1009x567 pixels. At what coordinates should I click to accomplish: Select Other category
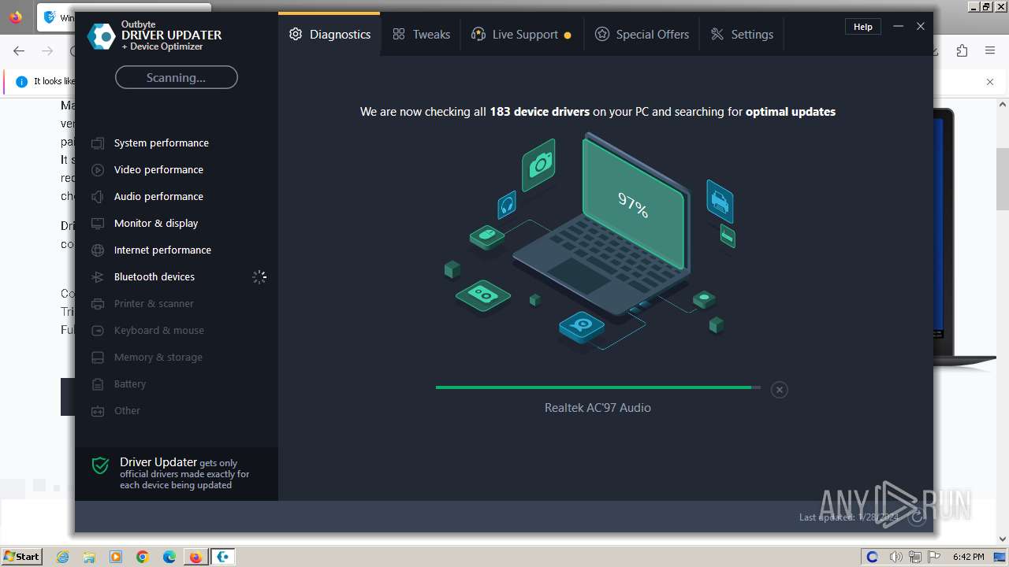tap(127, 411)
